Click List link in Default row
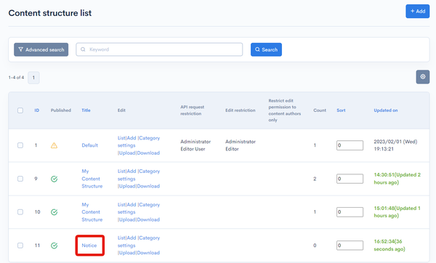 [x=121, y=138]
